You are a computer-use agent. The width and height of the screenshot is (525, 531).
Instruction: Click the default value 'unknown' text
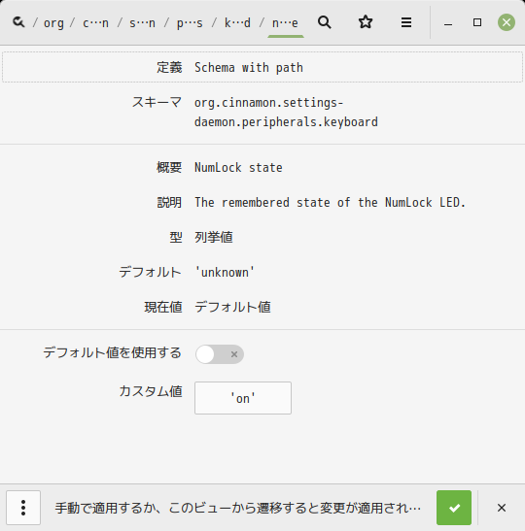click(x=225, y=272)
